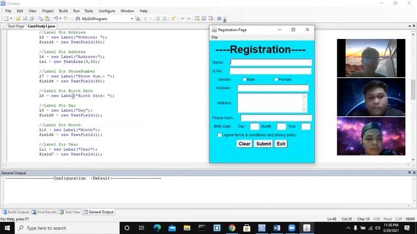Switch to the Build Output tab
Screen dimensions: 417x234
[16, 212]
